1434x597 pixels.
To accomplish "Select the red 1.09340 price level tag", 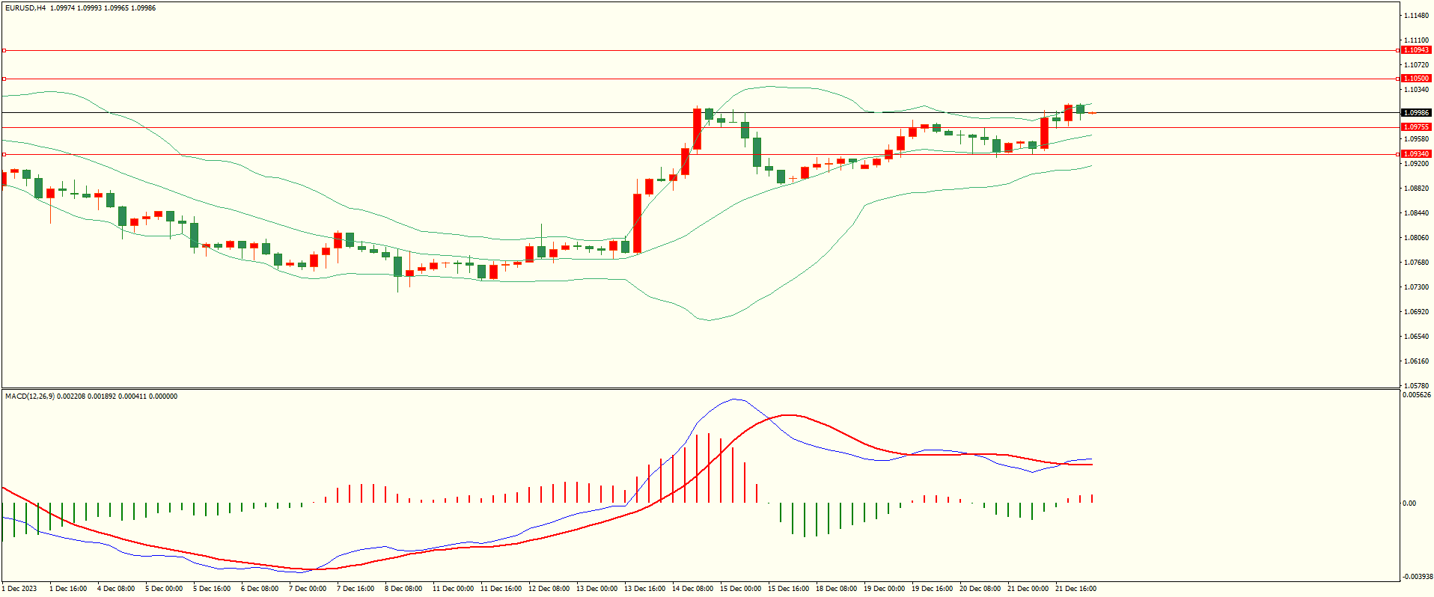I will tap(1416, 154).
